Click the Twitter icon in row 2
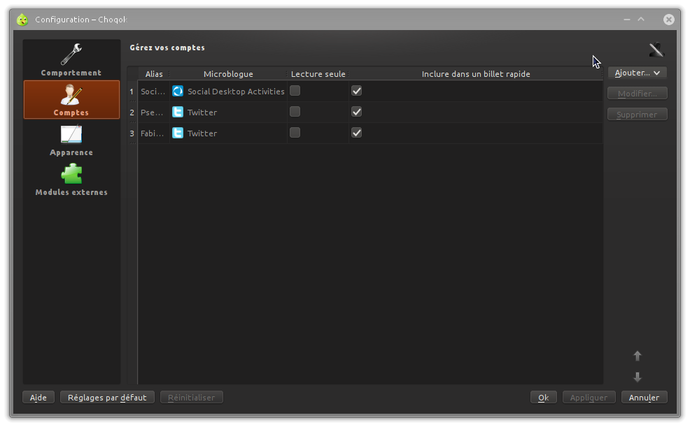 [178, 112]
